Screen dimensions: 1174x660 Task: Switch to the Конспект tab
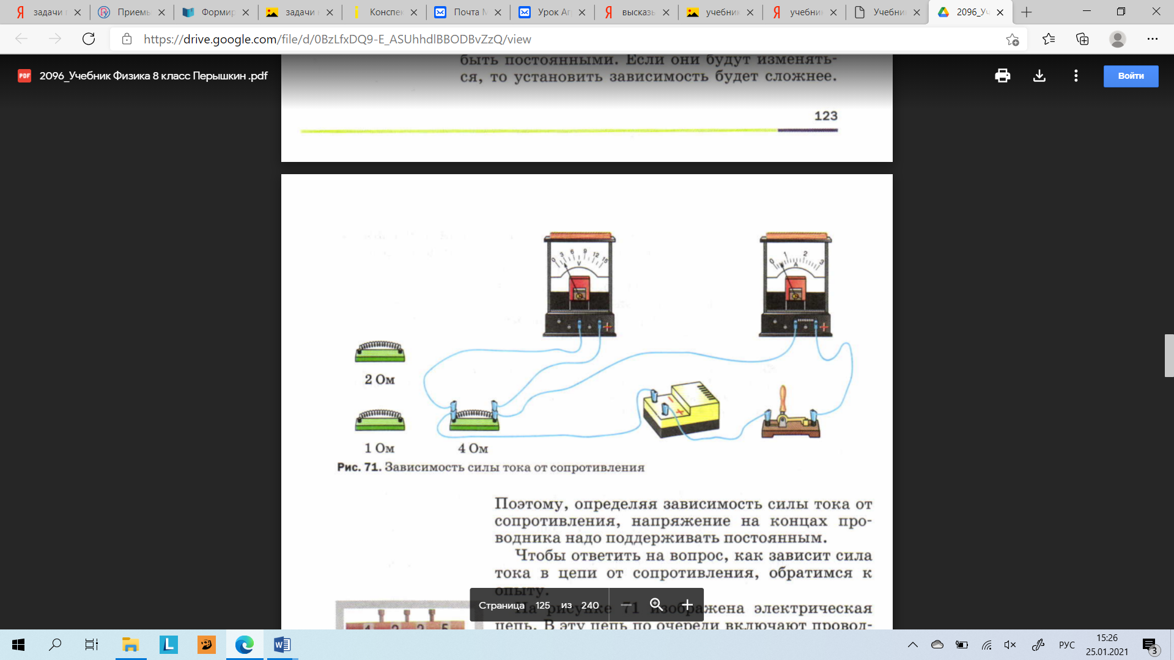384,12
